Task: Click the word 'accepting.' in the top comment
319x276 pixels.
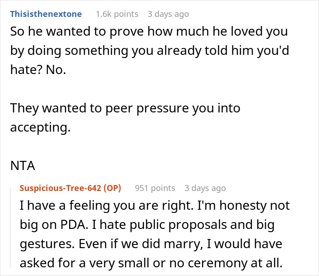Action: (x=40, y=127)
